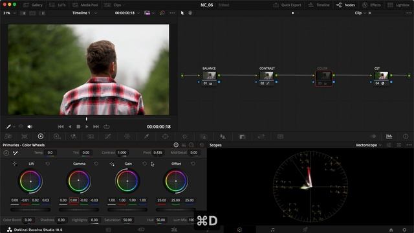Open the Lightbox view

(398, 5)
